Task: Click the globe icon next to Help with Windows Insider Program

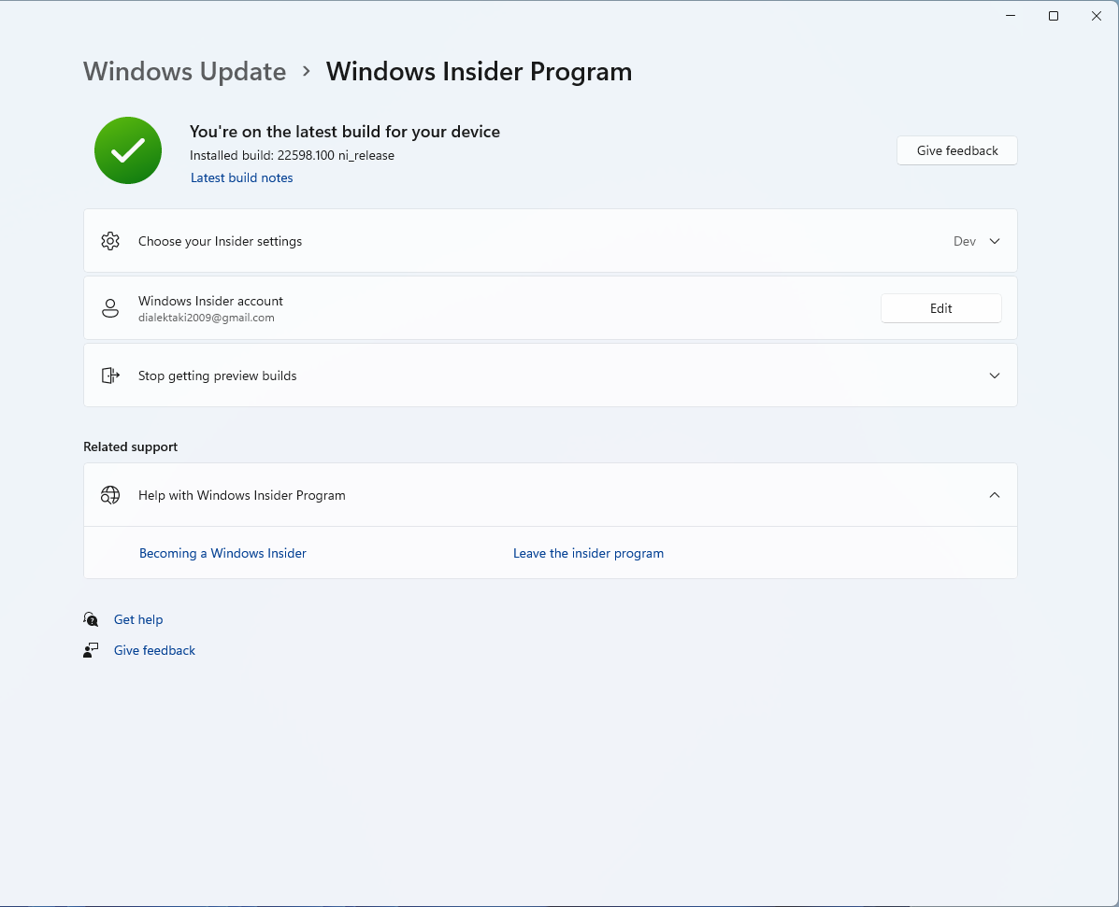Action: (x=110, y=494)
